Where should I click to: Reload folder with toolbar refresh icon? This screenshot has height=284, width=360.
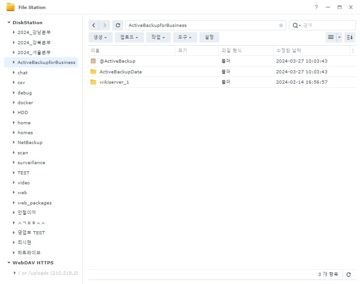point(118,25)
